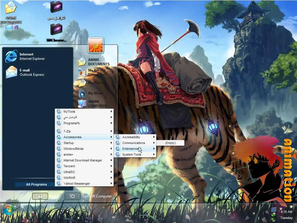Click the Communications folder icon

(118, 143)
